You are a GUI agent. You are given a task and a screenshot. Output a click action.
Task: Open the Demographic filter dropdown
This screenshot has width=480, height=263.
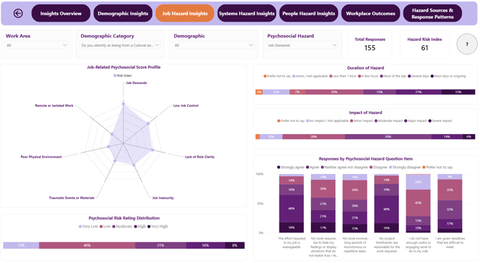[213, 45]
